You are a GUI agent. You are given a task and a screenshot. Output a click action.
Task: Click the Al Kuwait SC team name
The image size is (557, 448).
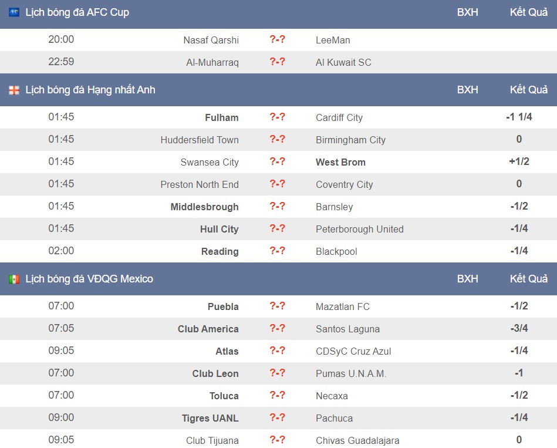click(x=343, y=62)
